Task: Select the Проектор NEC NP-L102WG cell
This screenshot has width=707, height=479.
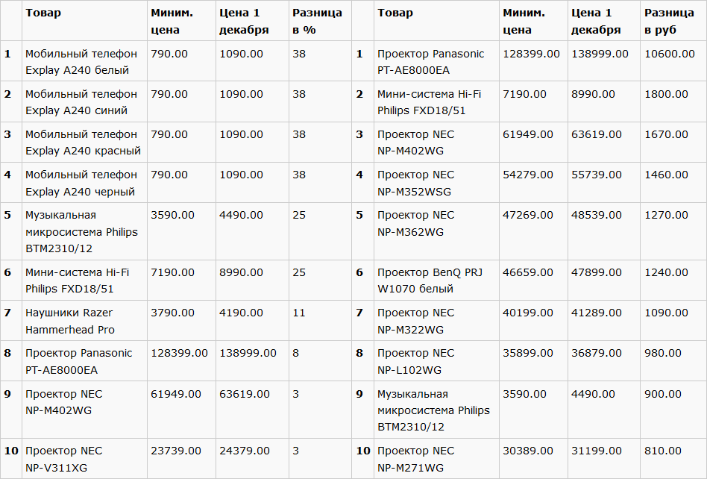Action: 415,361
